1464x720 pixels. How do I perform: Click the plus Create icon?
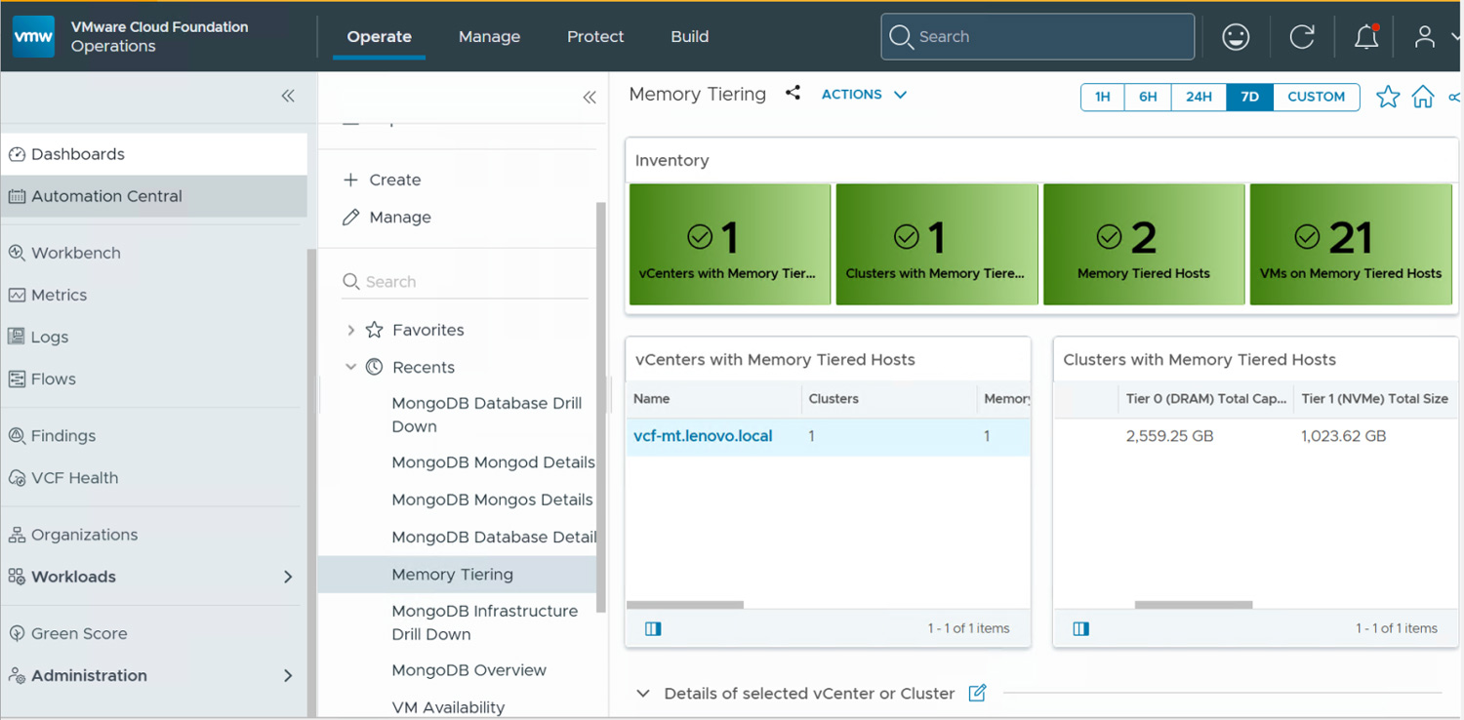point(350,180)
